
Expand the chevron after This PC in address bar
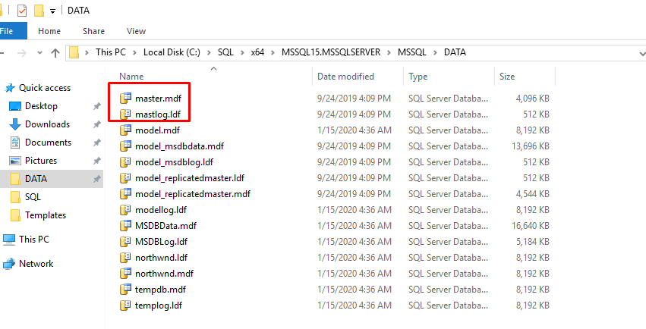[135, 53]
